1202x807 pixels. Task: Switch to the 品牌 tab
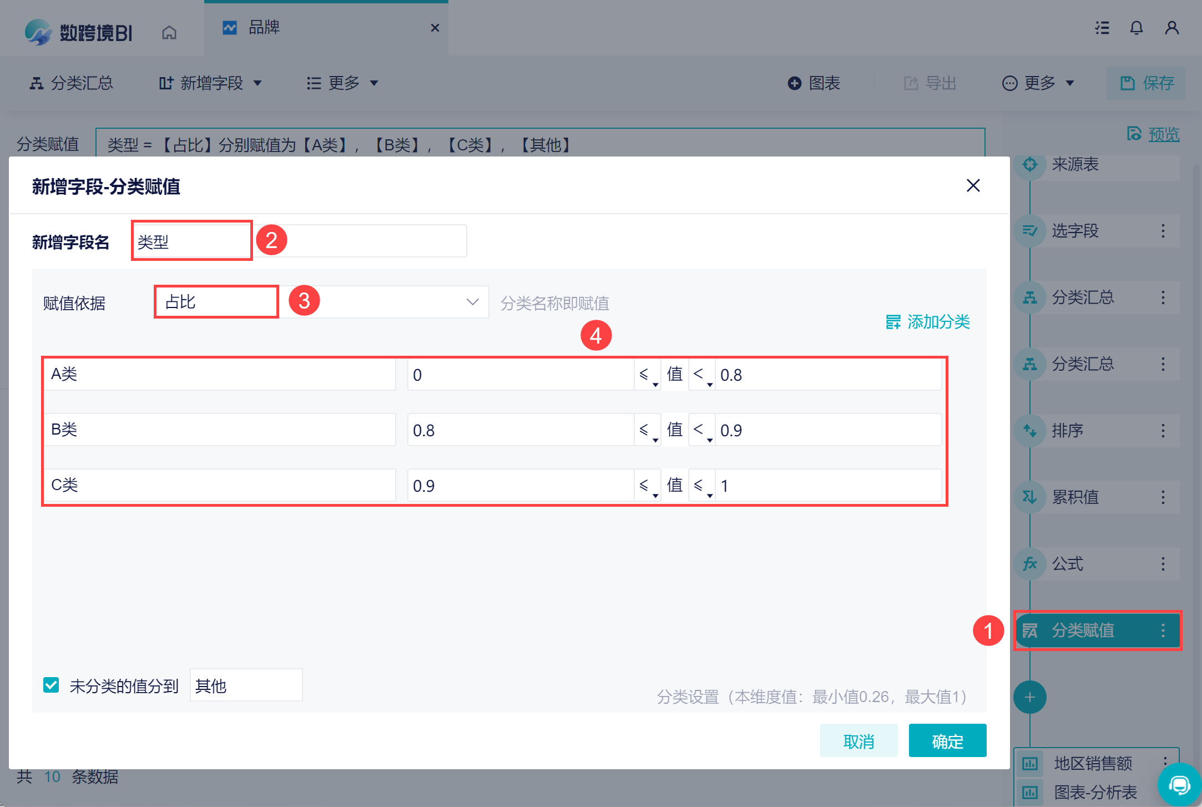pyautogui.click(x=264, y=28)
